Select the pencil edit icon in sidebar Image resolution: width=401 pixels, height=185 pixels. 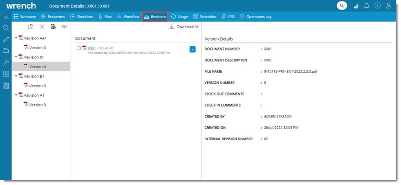click(6, 39)
